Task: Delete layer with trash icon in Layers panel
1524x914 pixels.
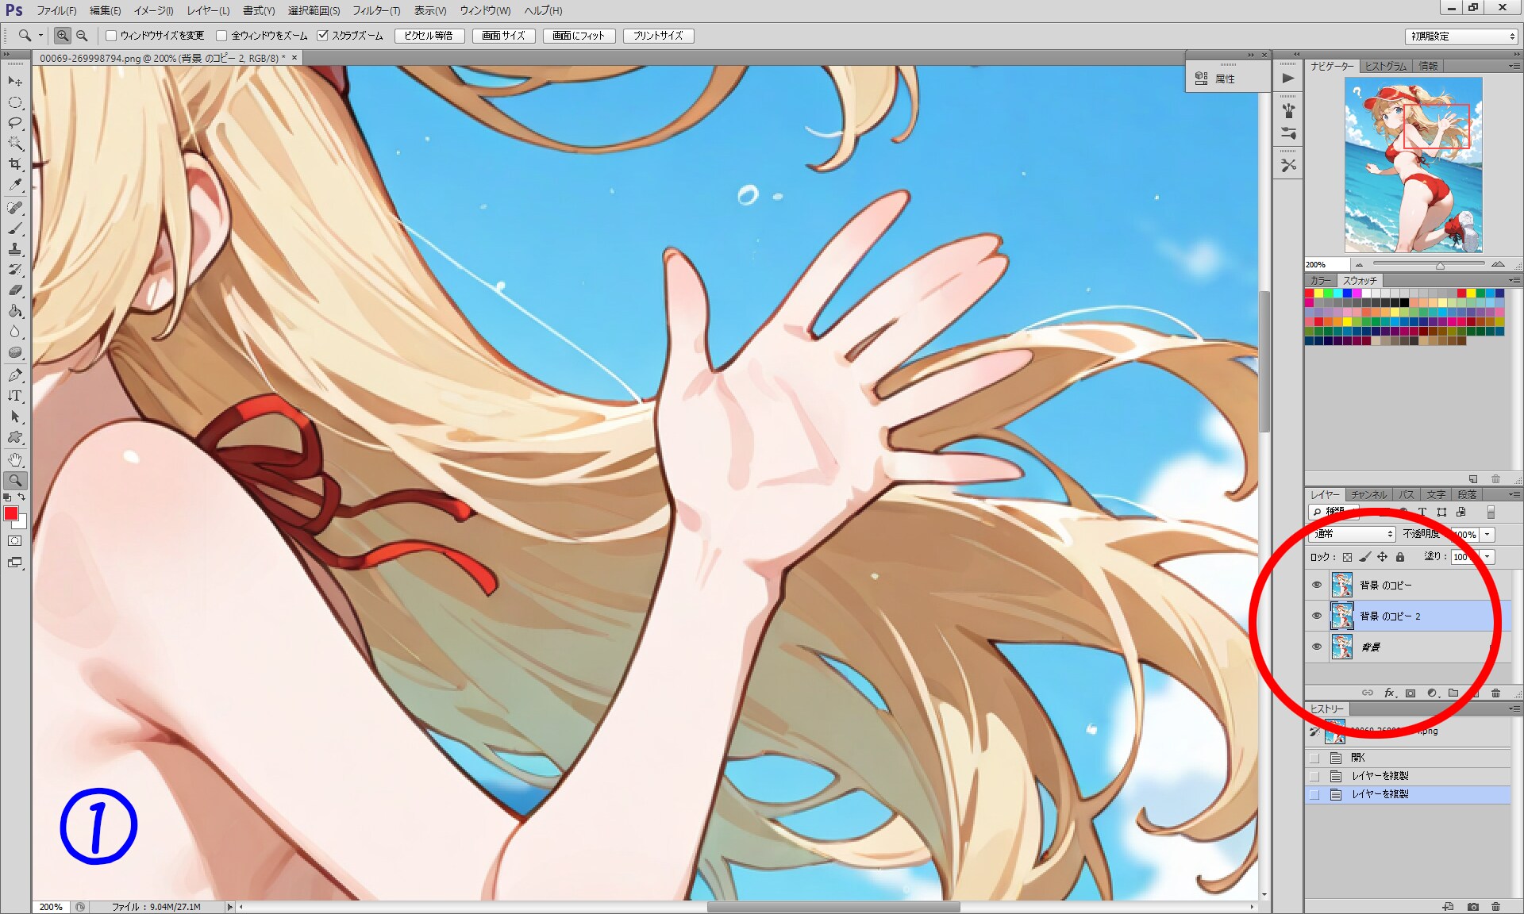Action: click(x=1495, y=693)
